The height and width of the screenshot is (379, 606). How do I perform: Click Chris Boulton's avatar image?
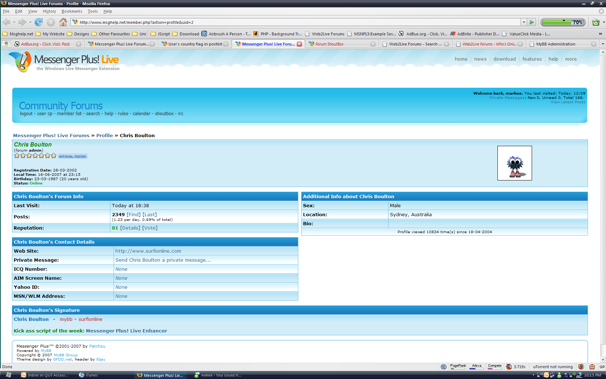click(x=514, y=163)
